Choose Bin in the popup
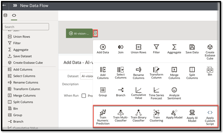The image size is (224, 134). pos(210,71)
